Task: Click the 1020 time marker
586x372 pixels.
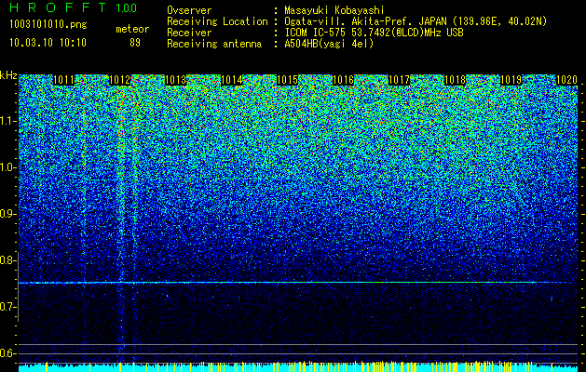Action: [x=567, y=80]
